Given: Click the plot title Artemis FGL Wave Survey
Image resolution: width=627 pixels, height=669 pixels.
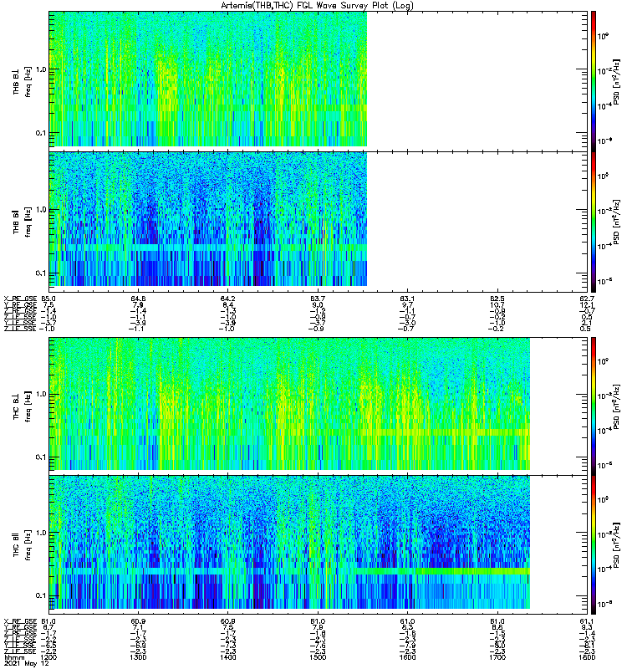Looking at the screenshot, I should click(317, 6).
